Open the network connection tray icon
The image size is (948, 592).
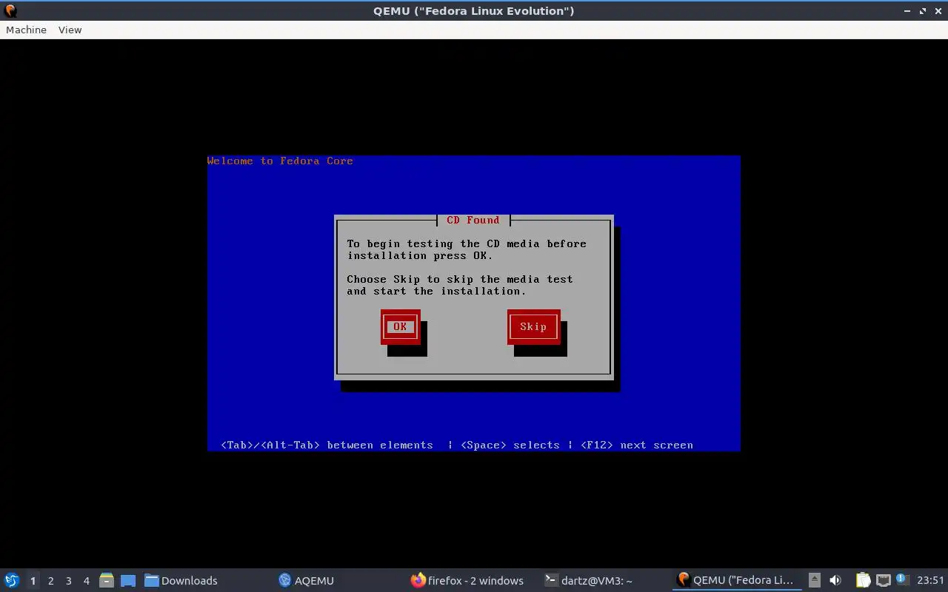pyautogui.click(x=883, y=580)
